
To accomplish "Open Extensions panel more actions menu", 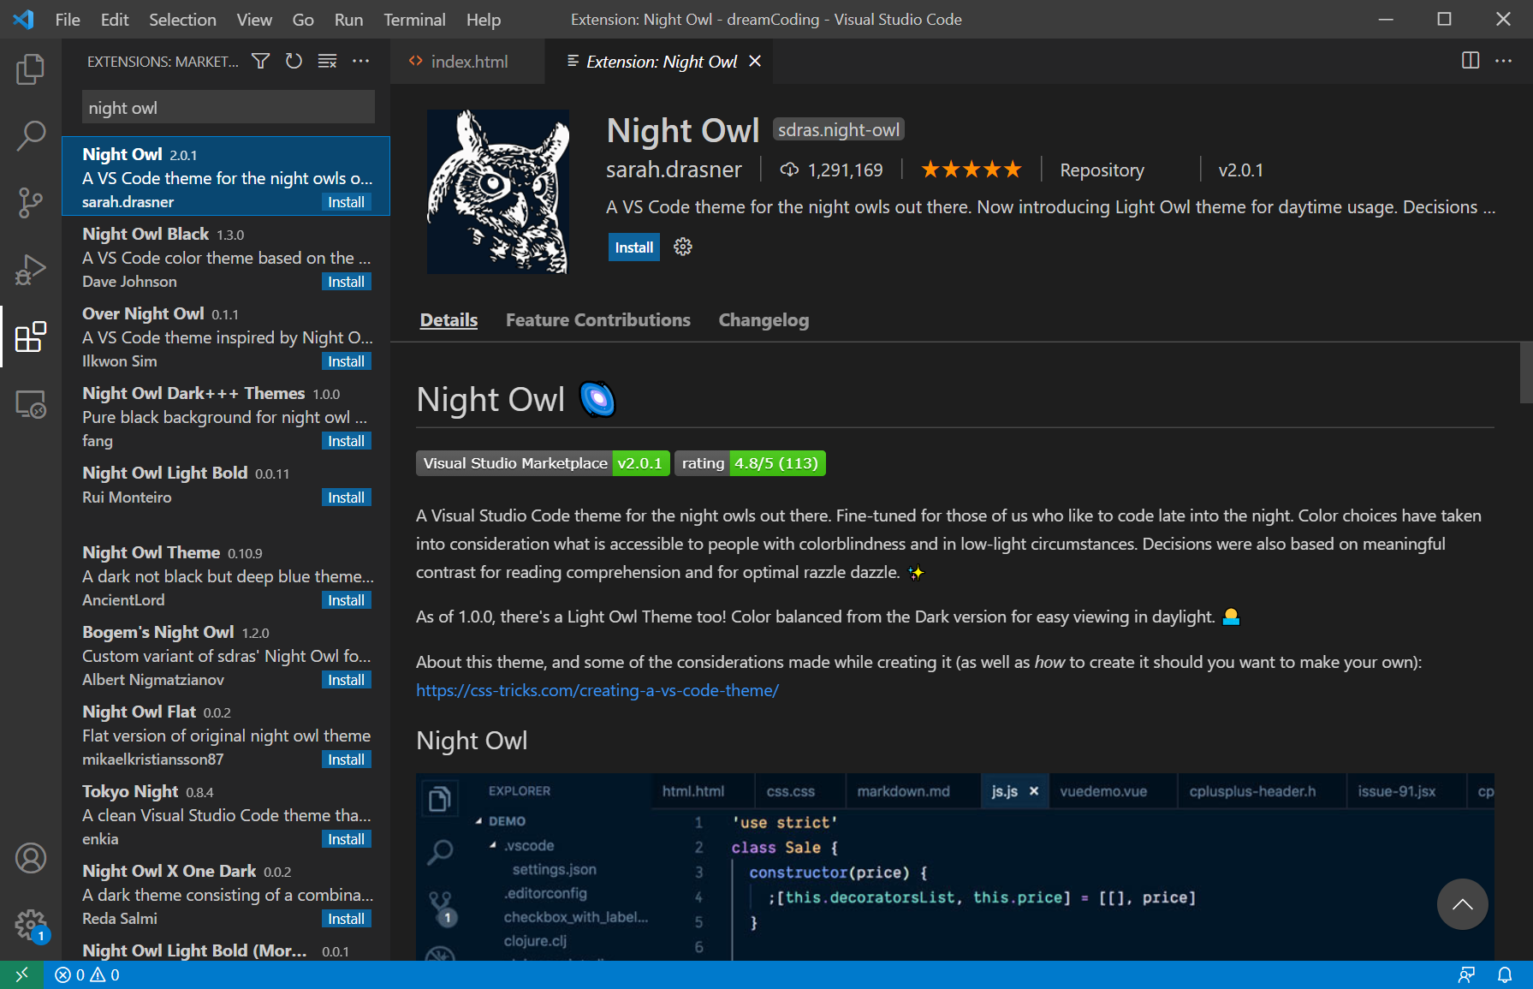I will tap(361, 61).
